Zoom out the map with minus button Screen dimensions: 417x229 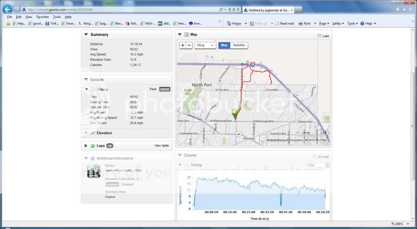189,45
